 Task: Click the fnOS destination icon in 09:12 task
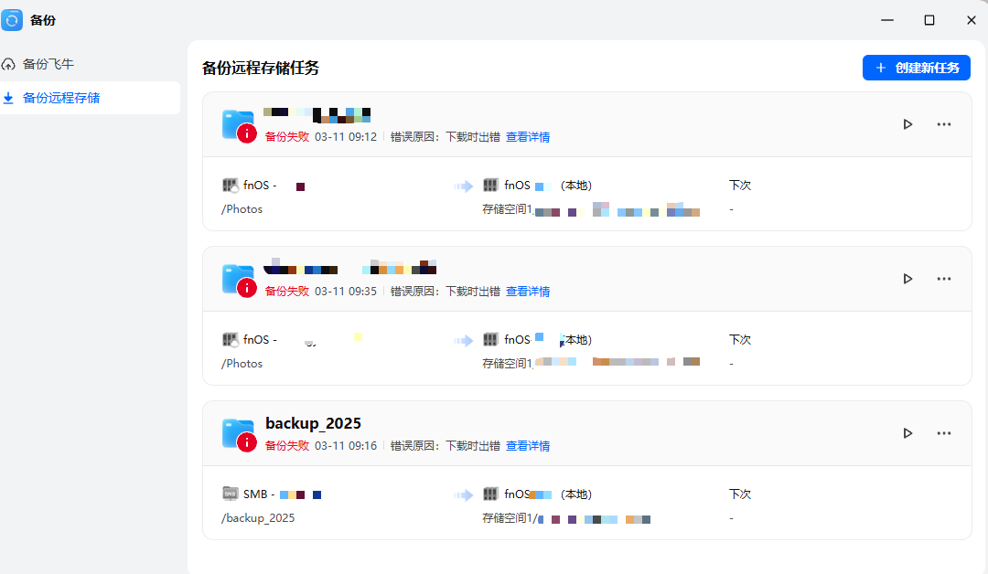click(x=490, y=185)
